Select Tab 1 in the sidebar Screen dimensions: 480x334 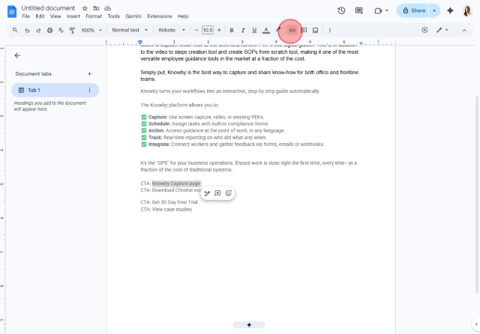coord(55,90)
